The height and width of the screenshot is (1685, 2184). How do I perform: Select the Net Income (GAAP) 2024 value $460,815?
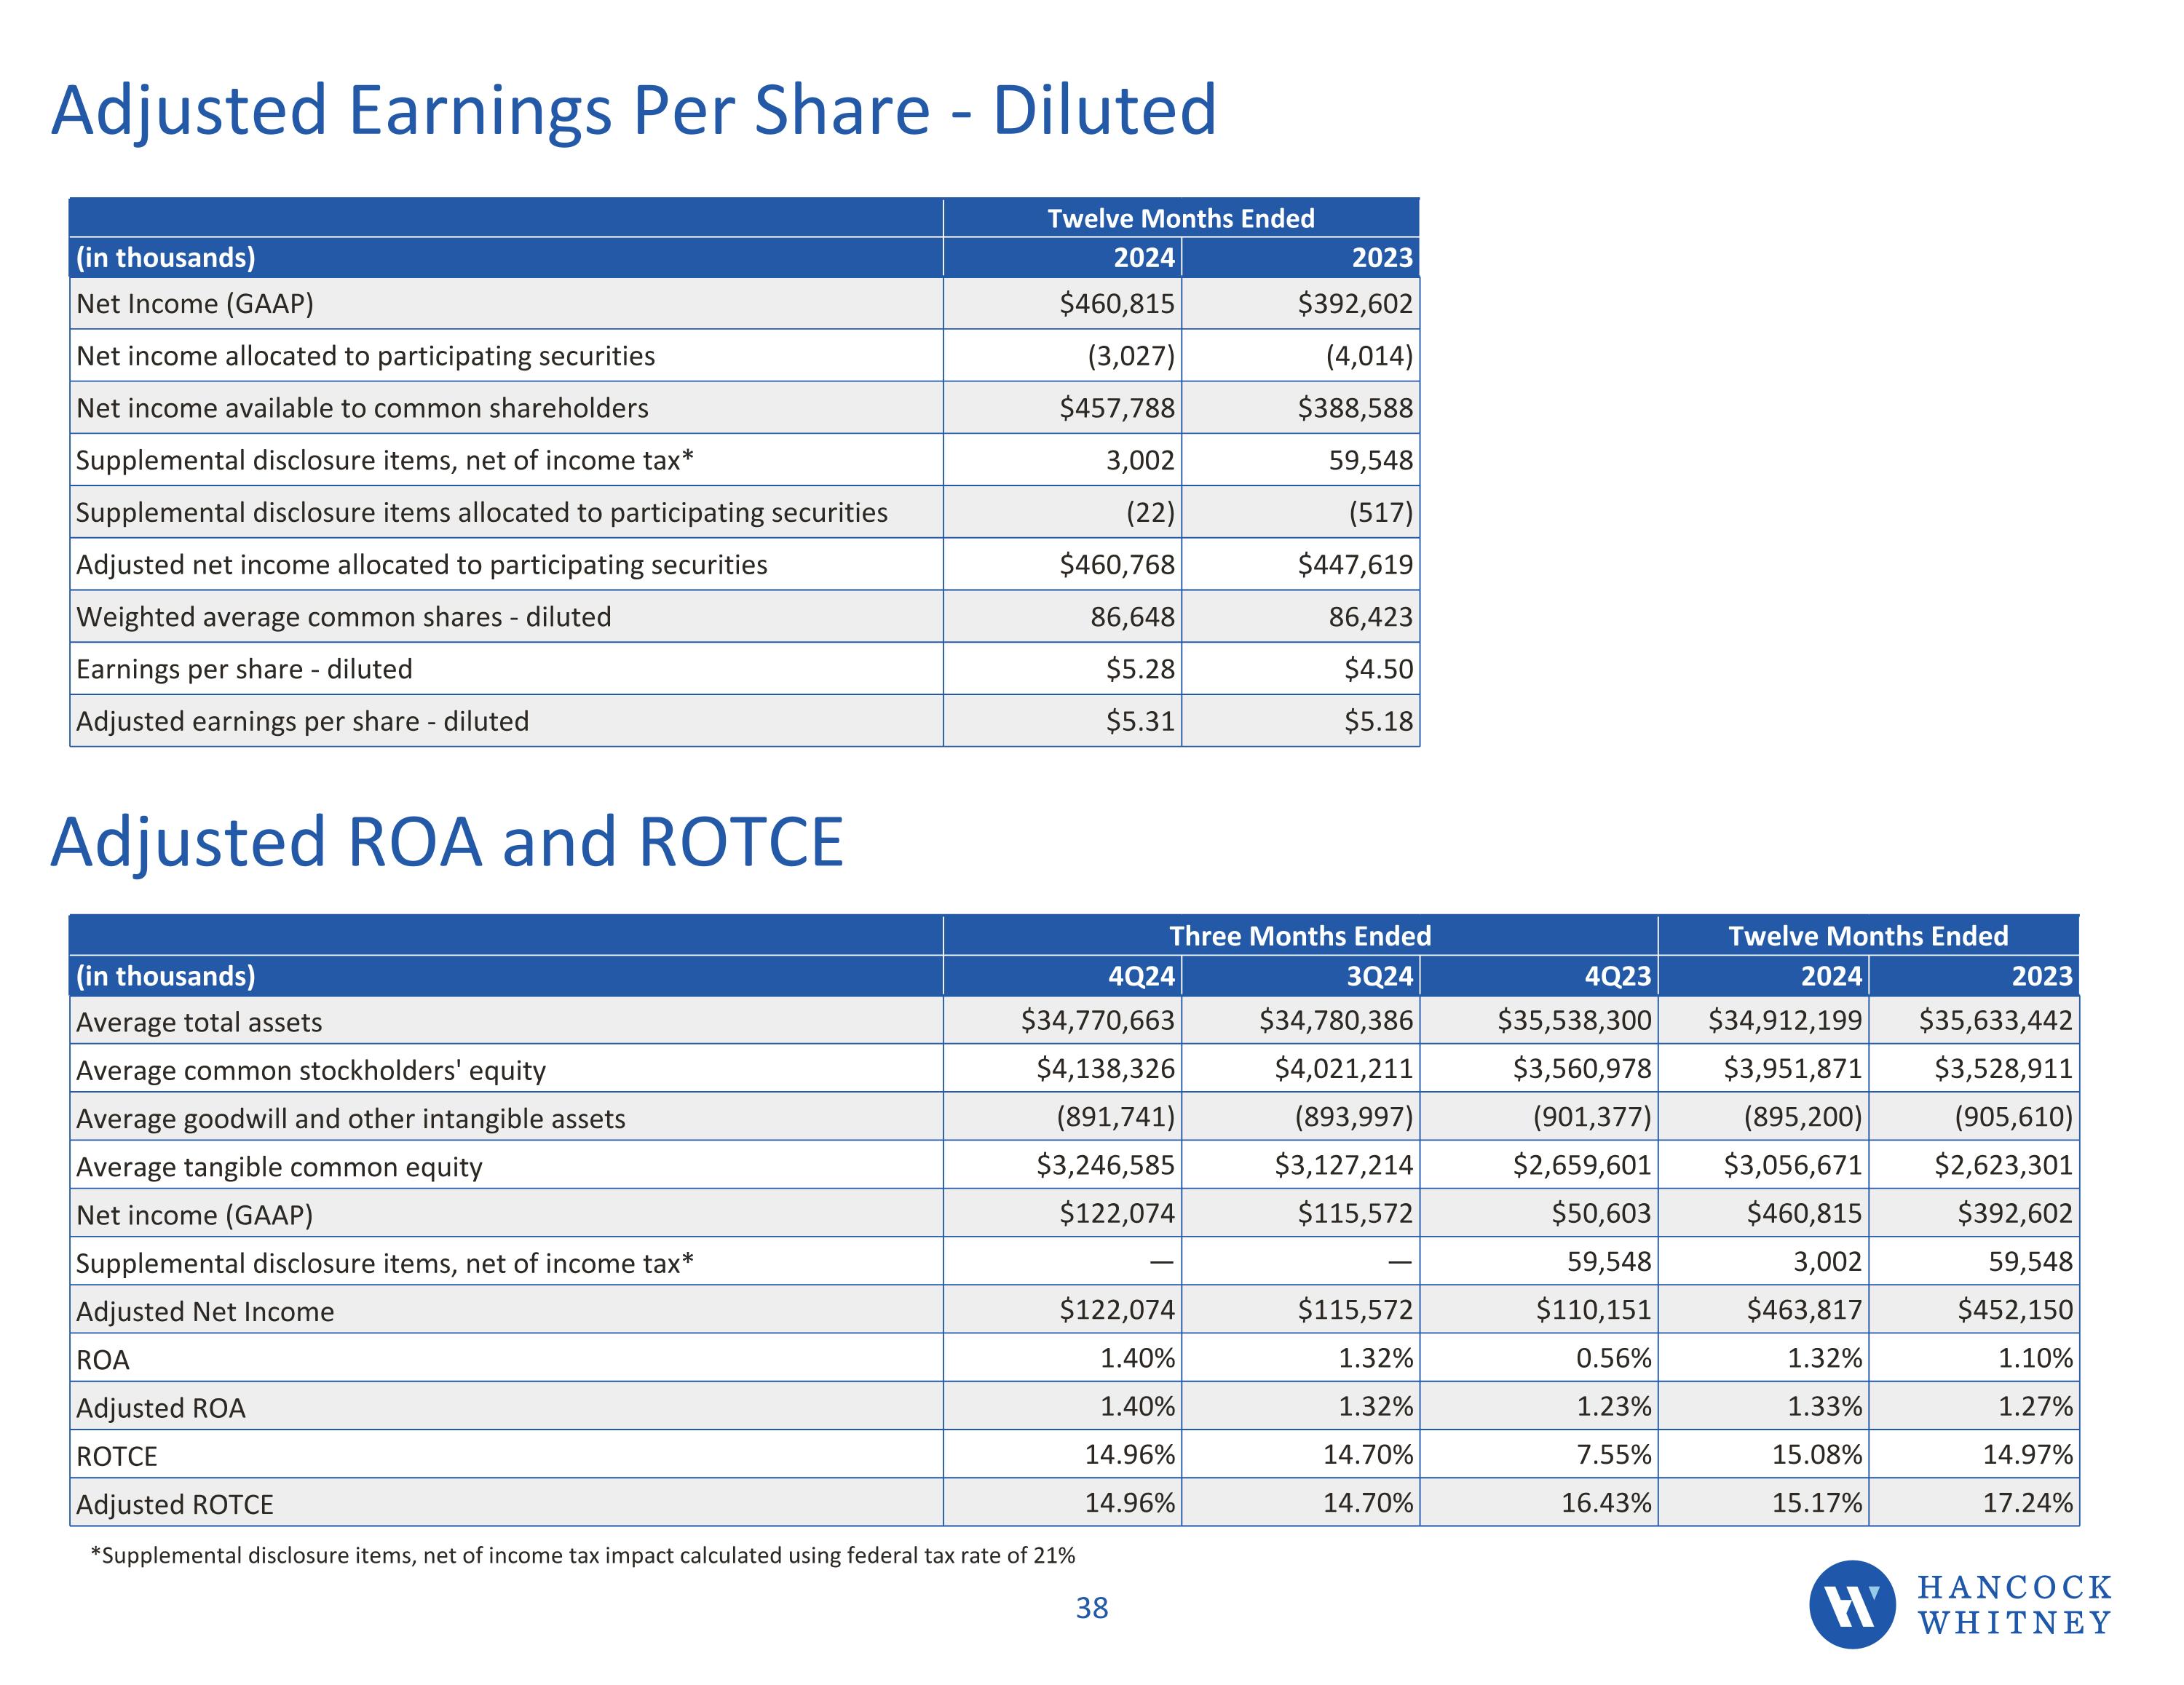1117,304
